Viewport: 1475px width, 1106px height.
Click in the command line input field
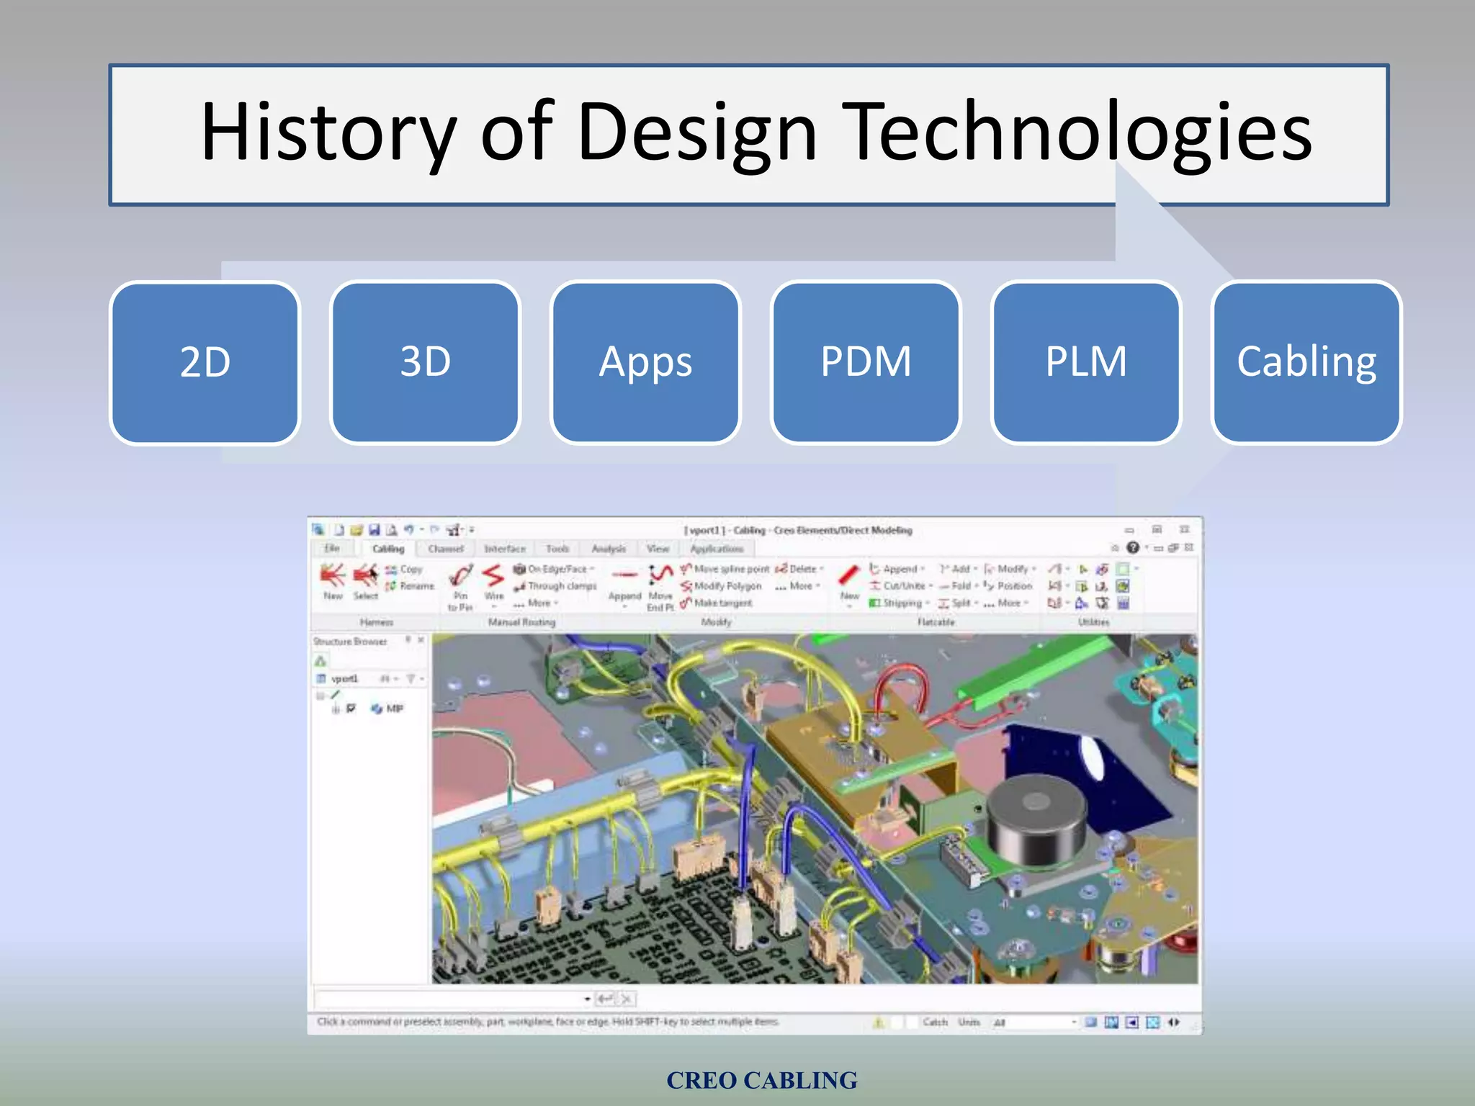point(447,999)
